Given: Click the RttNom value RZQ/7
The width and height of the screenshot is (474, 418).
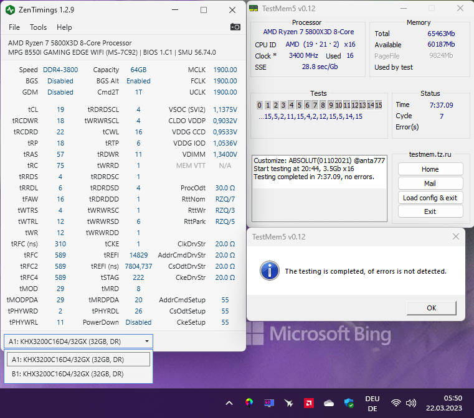Looking at the screenshot, I should tap(225, 199).
